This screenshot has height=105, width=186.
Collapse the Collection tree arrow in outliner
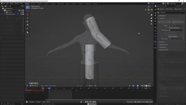click(3, 10)
